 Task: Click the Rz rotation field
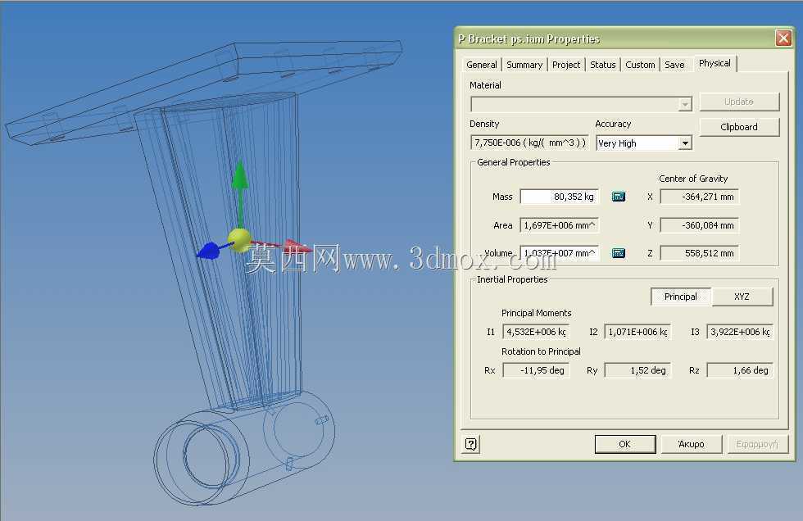point(740,370)
